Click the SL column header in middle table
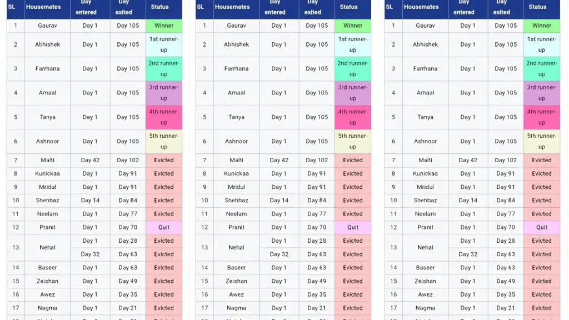This screenshot has height=320, width=569. (x=201, y=7)
